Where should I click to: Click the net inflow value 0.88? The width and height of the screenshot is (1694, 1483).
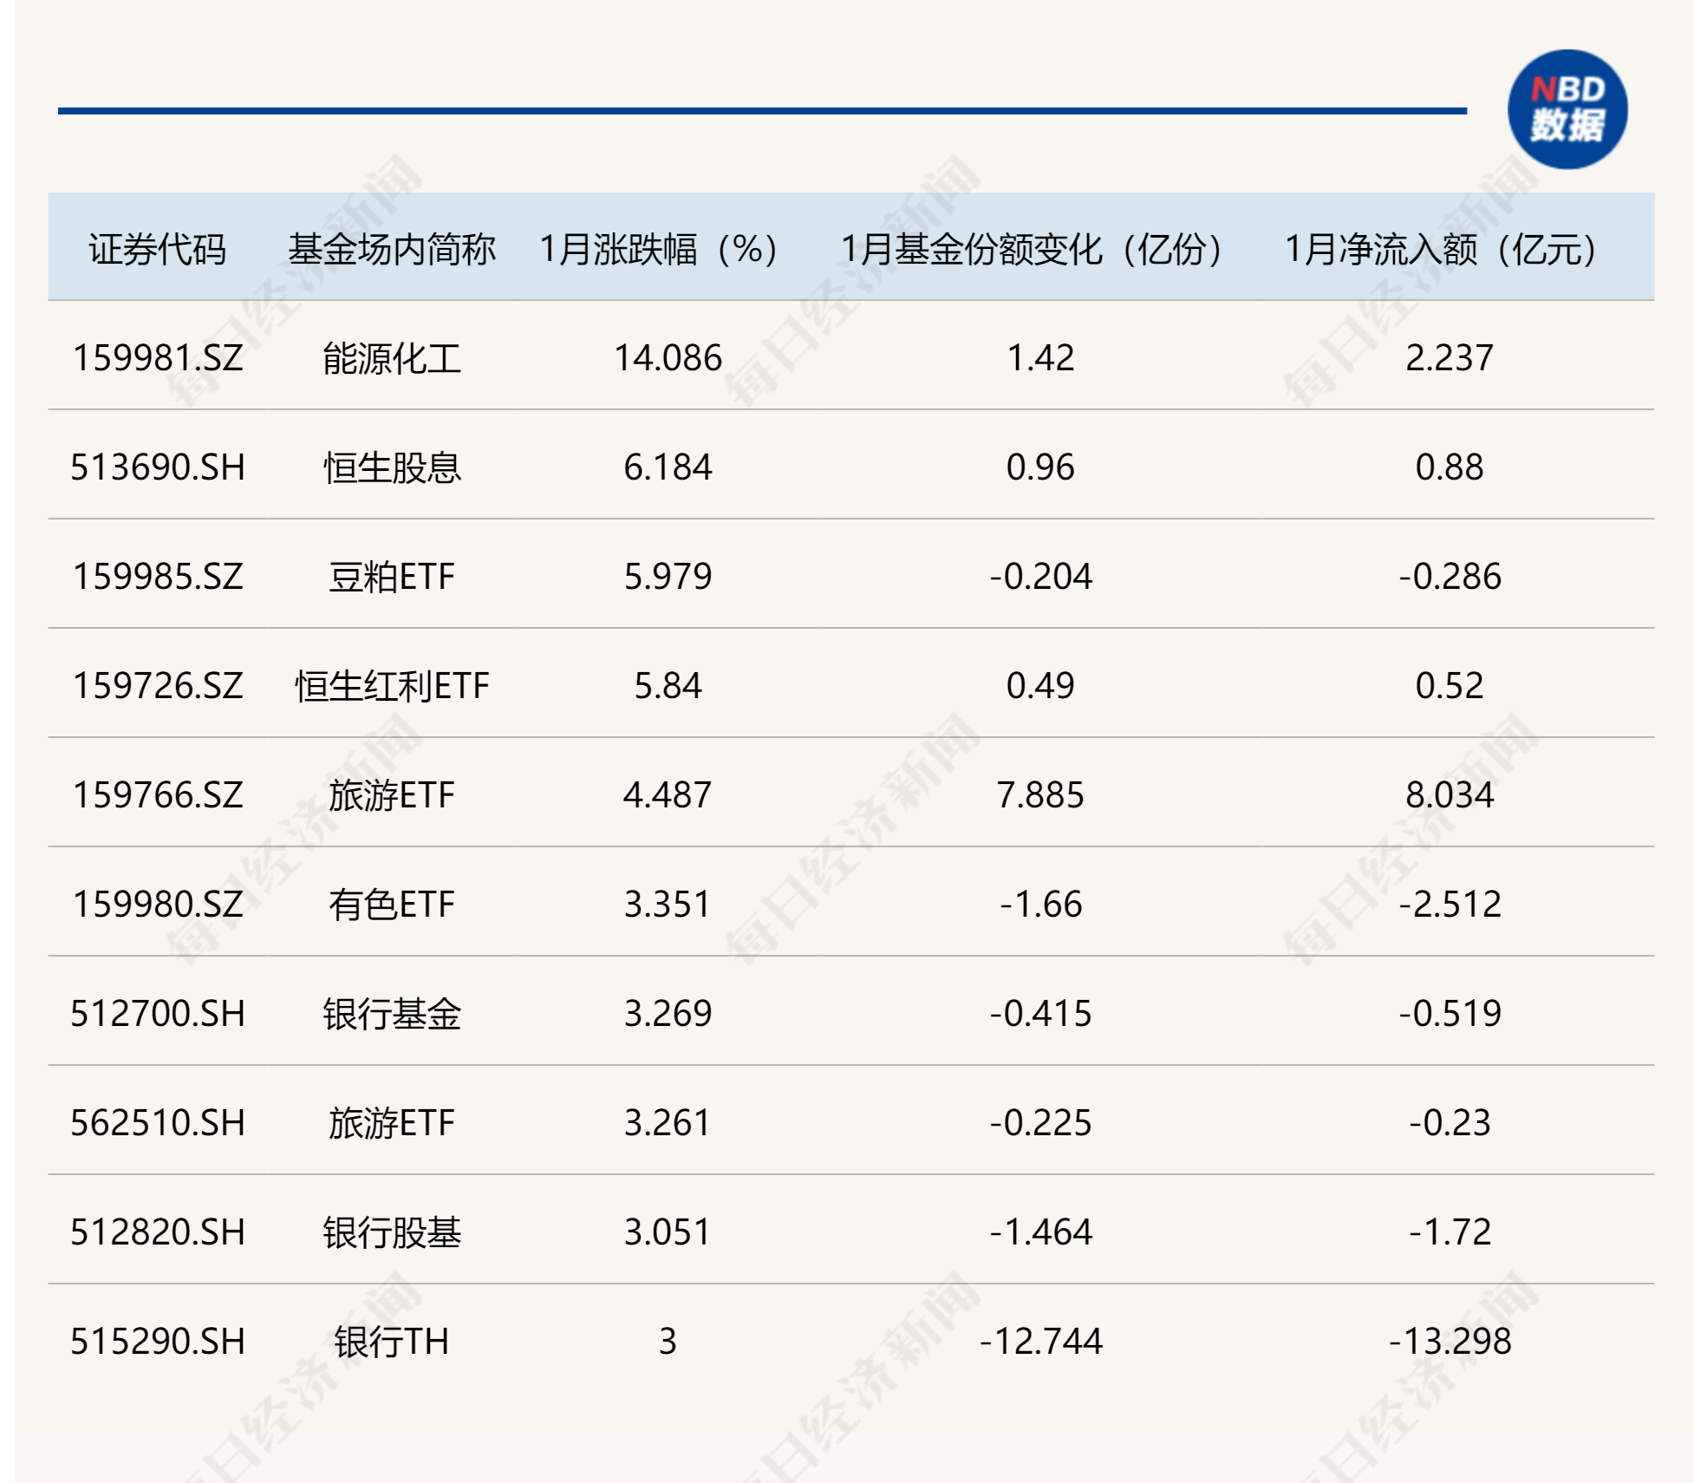click(x=1450, y=467)
